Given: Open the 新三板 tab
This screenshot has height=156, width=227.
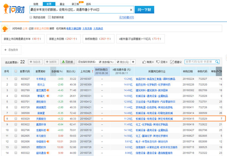Looking at the screenshot, I should [75, 4].
